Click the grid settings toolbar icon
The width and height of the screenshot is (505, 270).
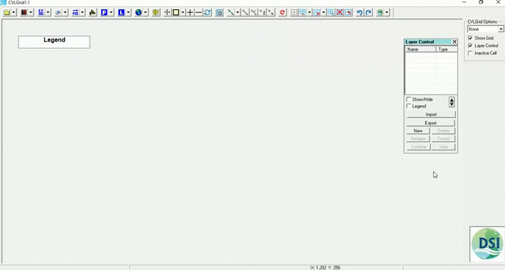point(219,13)
